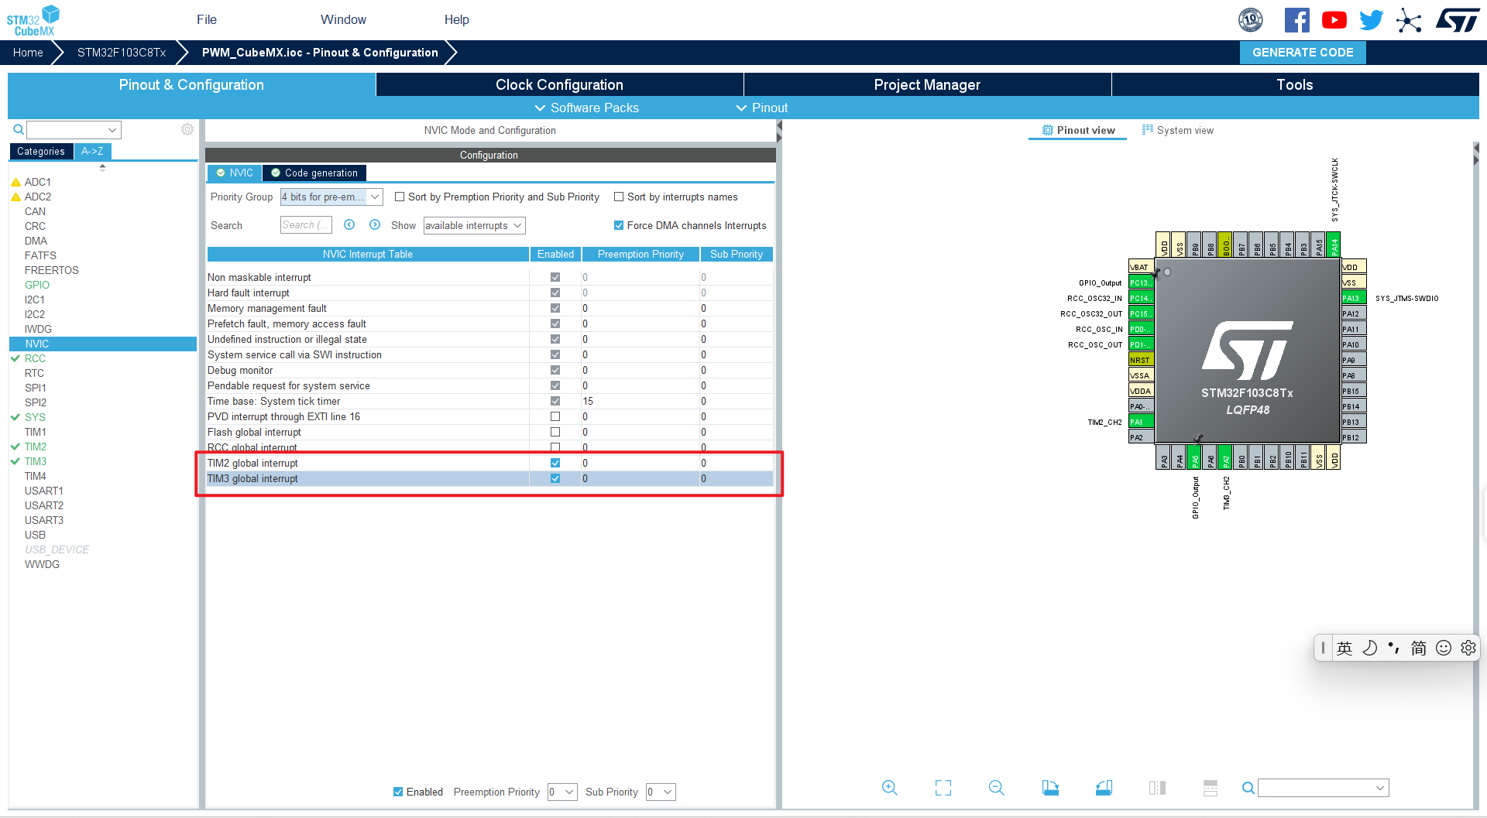Enable RCC global interrupt checkbox
This screenshot has width=1487, height=818.
555,447
